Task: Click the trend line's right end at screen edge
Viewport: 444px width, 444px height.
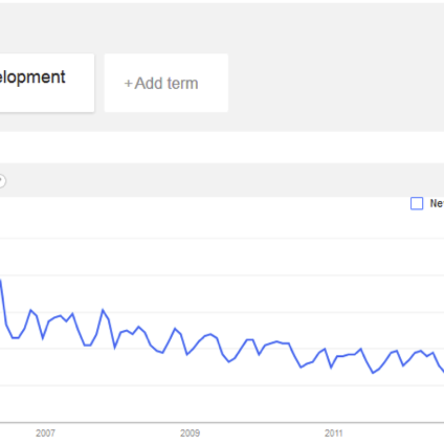Action: 442,371
